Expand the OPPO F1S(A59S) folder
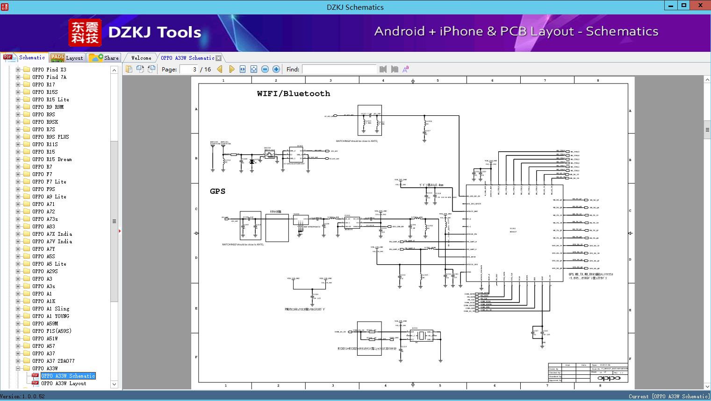The image size is (711, 401). pos(18,331)
